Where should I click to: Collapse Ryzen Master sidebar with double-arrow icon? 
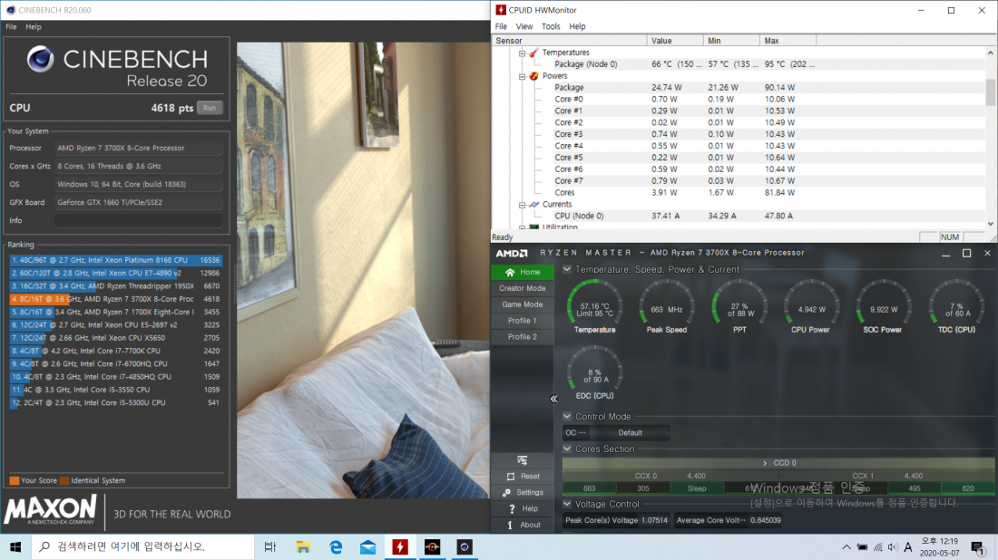553,400
